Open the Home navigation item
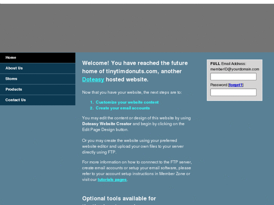 (38, 58)
